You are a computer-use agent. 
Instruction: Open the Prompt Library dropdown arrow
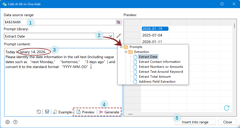110,36
